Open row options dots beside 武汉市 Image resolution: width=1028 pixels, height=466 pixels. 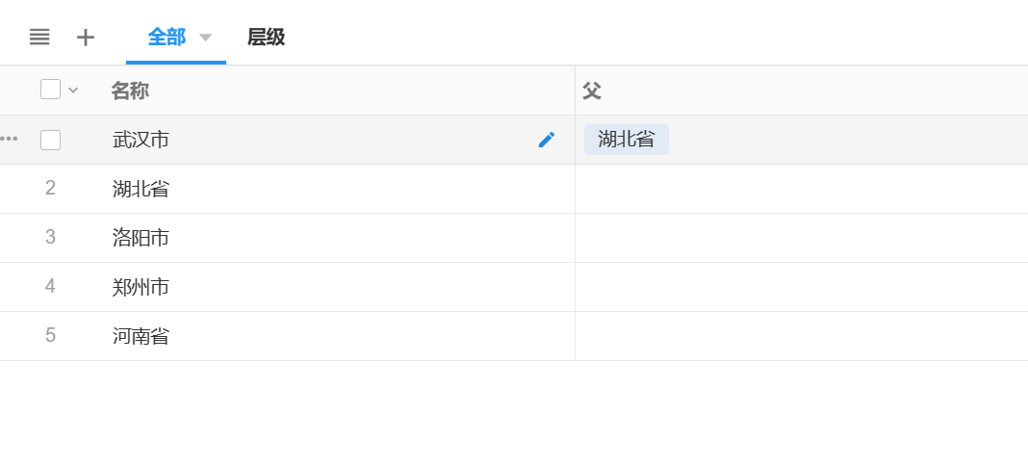(9, 140)
